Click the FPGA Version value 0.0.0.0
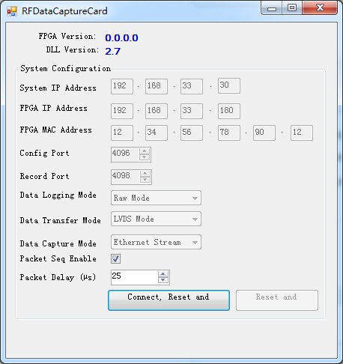Image resolution: width=343 pixels, height=364 pixels. coord(121,38)
